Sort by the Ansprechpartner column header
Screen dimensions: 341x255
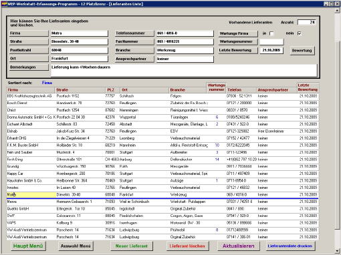(x=277, y=90)
